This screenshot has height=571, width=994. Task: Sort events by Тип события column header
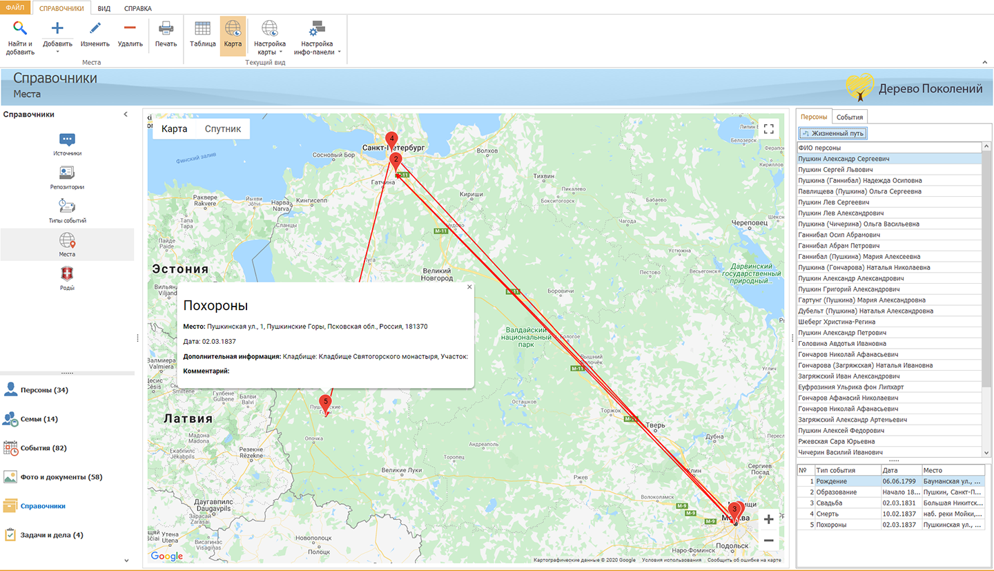(x=847, y=470)
